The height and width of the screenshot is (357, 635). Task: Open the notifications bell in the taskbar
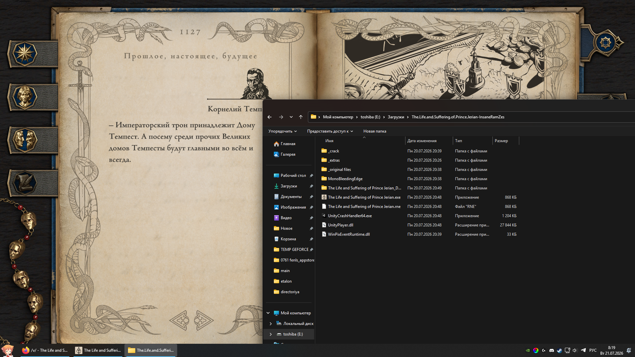pos(629,350)
